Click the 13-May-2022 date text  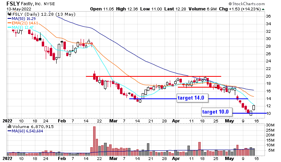[x=19, y=9]
